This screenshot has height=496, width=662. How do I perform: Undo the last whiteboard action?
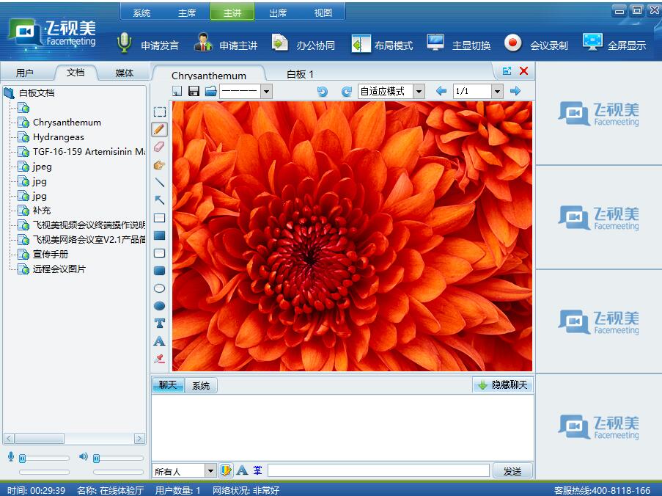click(x=322, y=92)
